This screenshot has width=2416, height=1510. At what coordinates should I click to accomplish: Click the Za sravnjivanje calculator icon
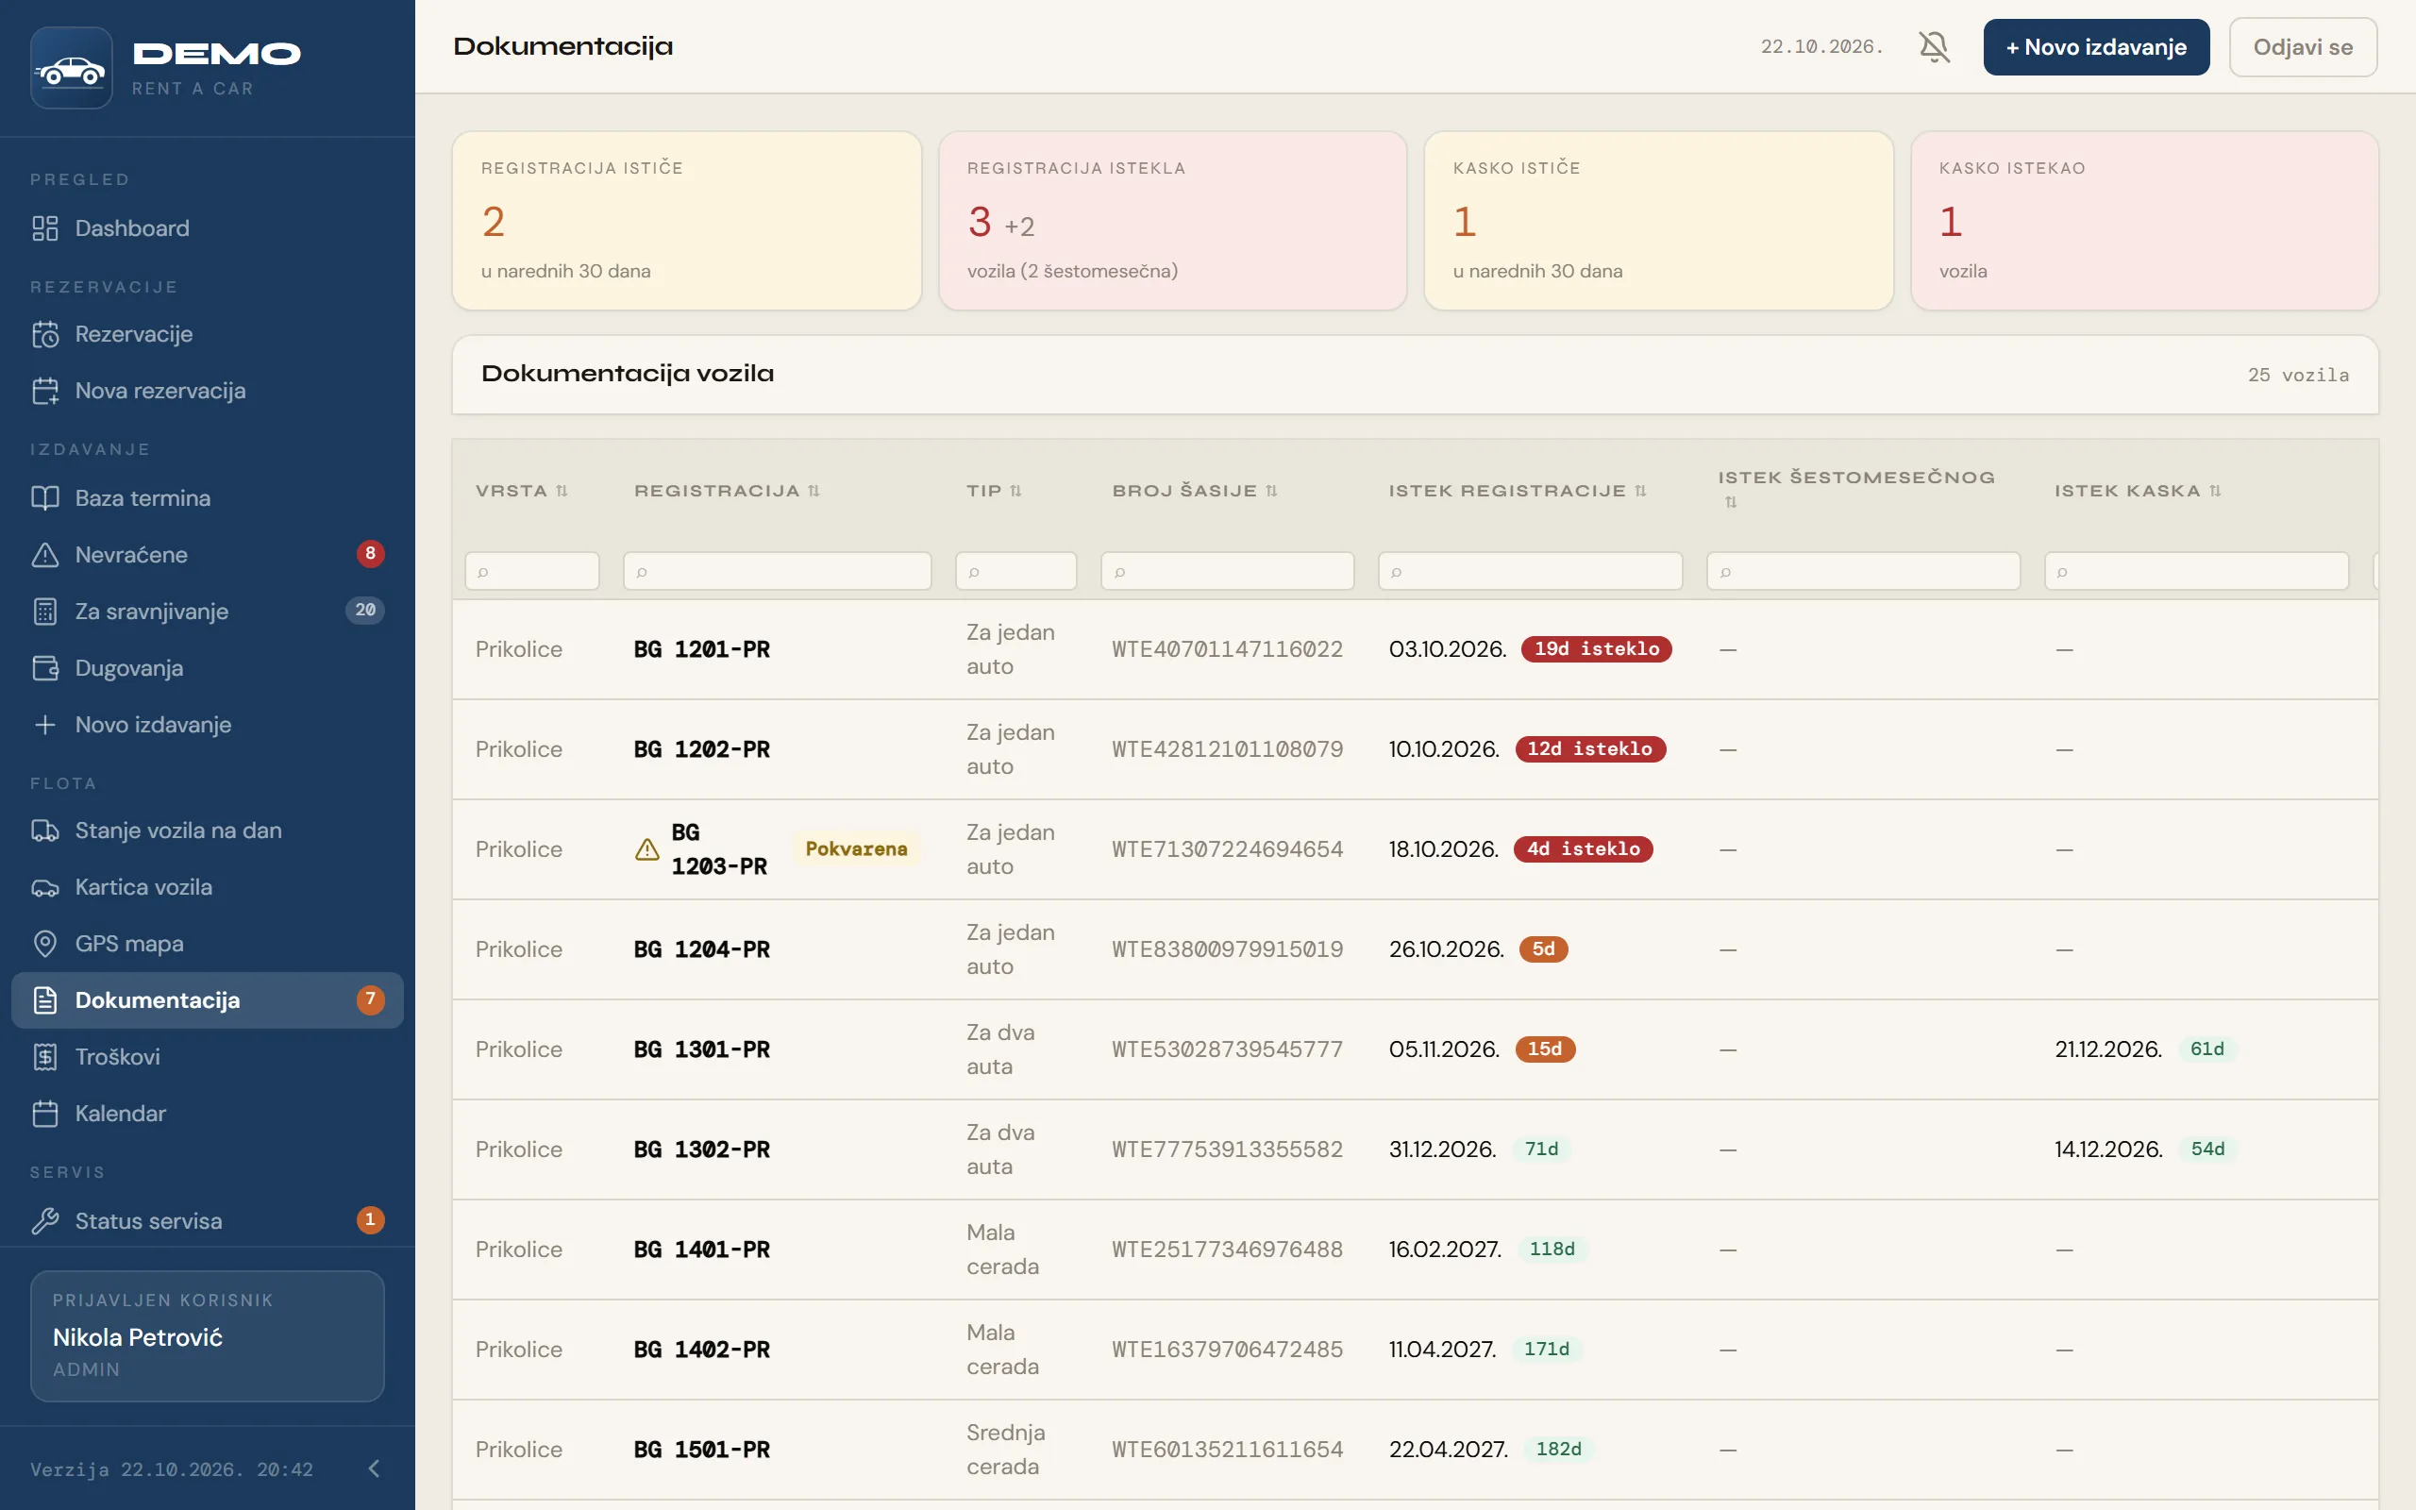pyautogui.click(x=45, y=612)
